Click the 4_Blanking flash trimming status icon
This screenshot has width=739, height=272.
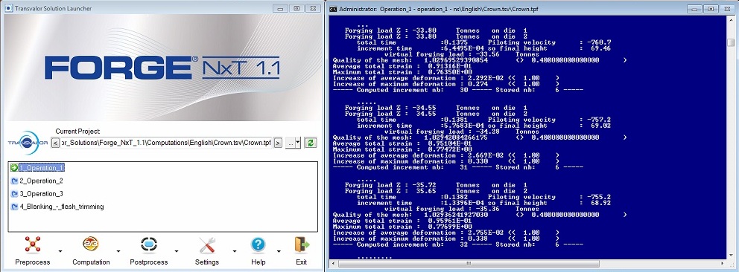(x=14, y=207)
